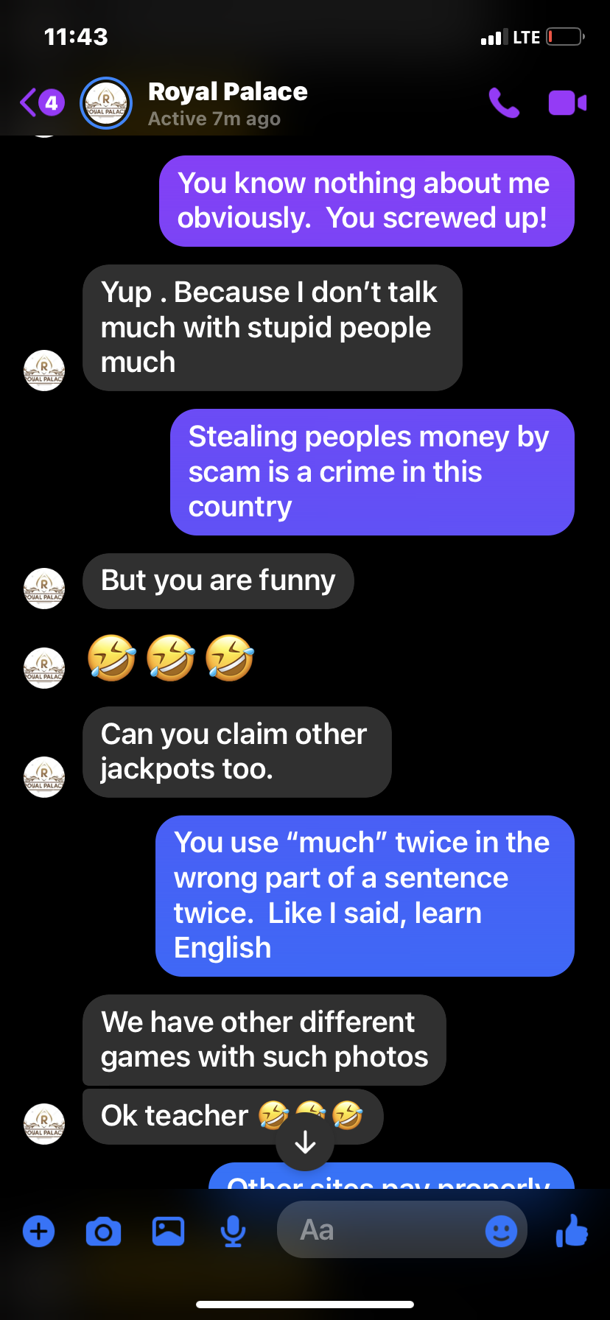Open the photo gallery picker
This screenshot has width=610, height=1320.
click(168, 1231)
